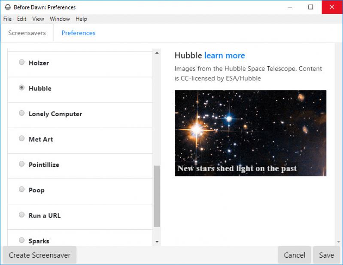Pick the Met Art radio button
This screenshot has width=343, height=265.
(x=21, y=139)
